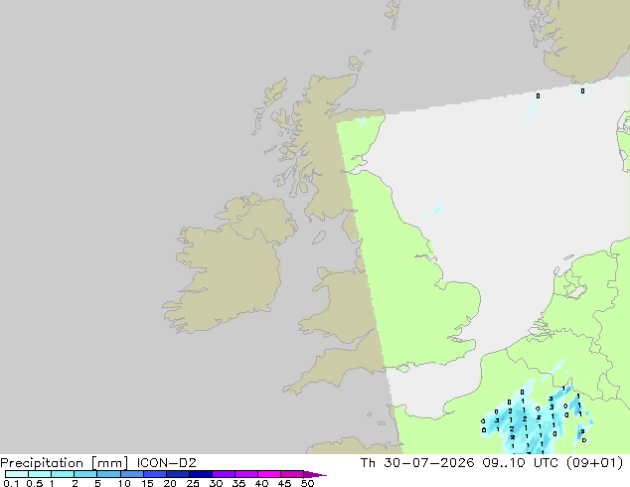This screenshot has height=487, width=630.
Task: Select the '(09+01)' forecast offset text
Action: click(594, 463)
